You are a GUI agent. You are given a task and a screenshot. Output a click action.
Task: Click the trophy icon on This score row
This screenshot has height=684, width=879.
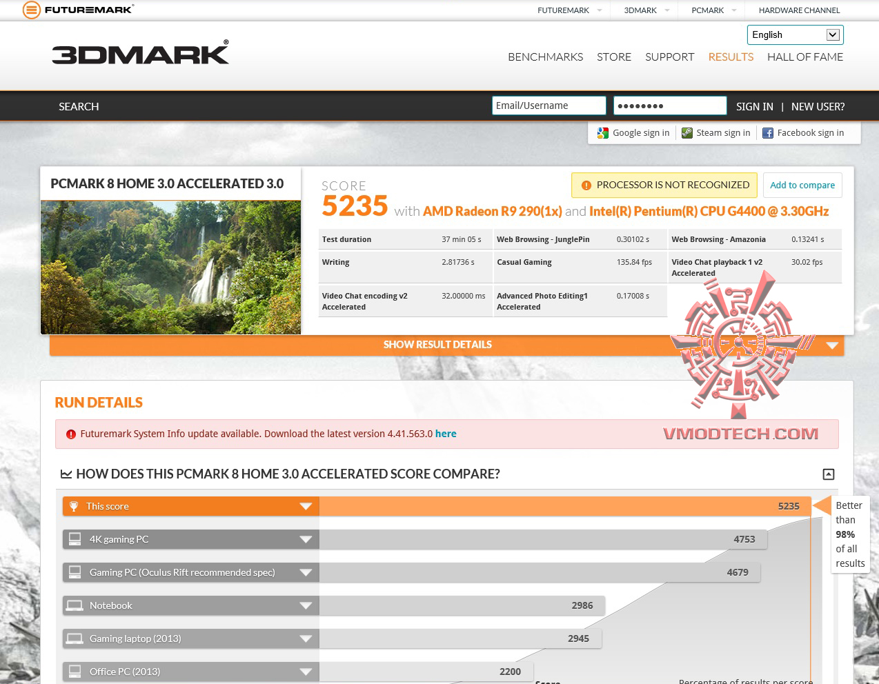(74, 507)
